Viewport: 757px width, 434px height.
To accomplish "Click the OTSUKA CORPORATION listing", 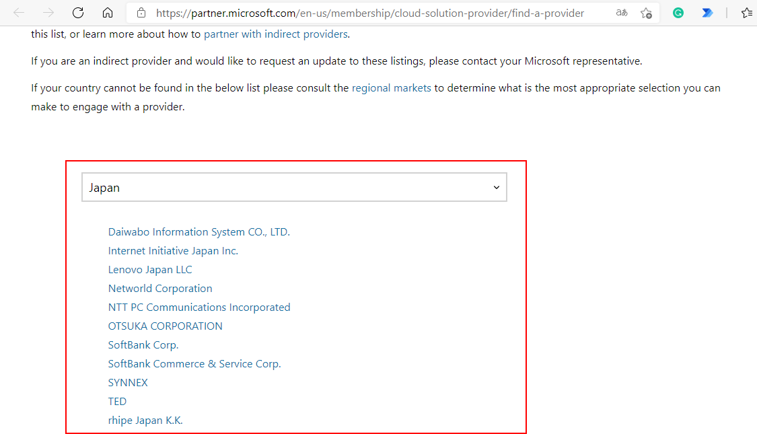I will click(x=166, y=326).
